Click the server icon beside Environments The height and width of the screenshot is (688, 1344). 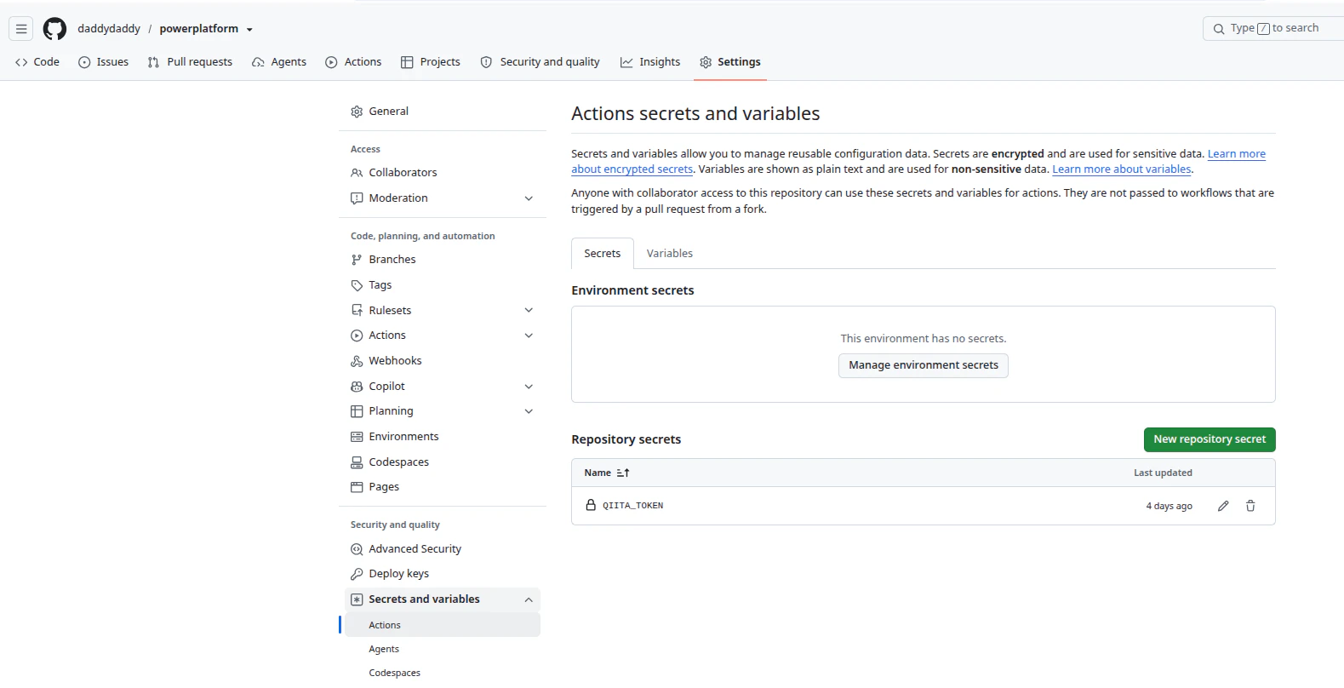pos(357,437)
